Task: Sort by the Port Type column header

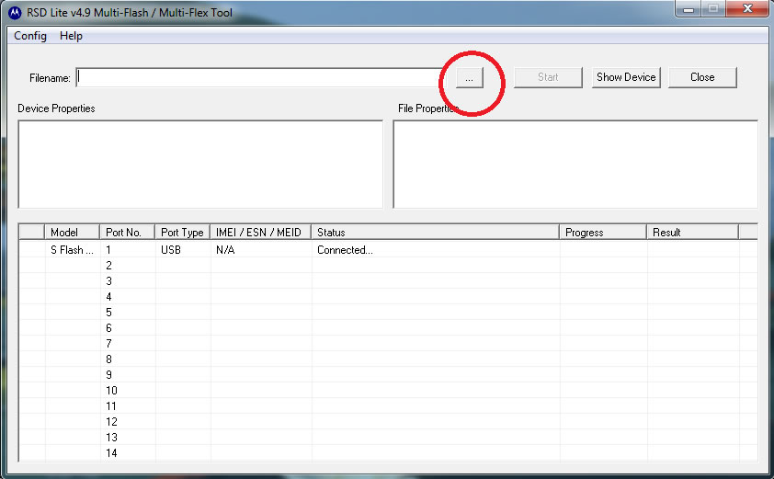Action: (183, 232)
